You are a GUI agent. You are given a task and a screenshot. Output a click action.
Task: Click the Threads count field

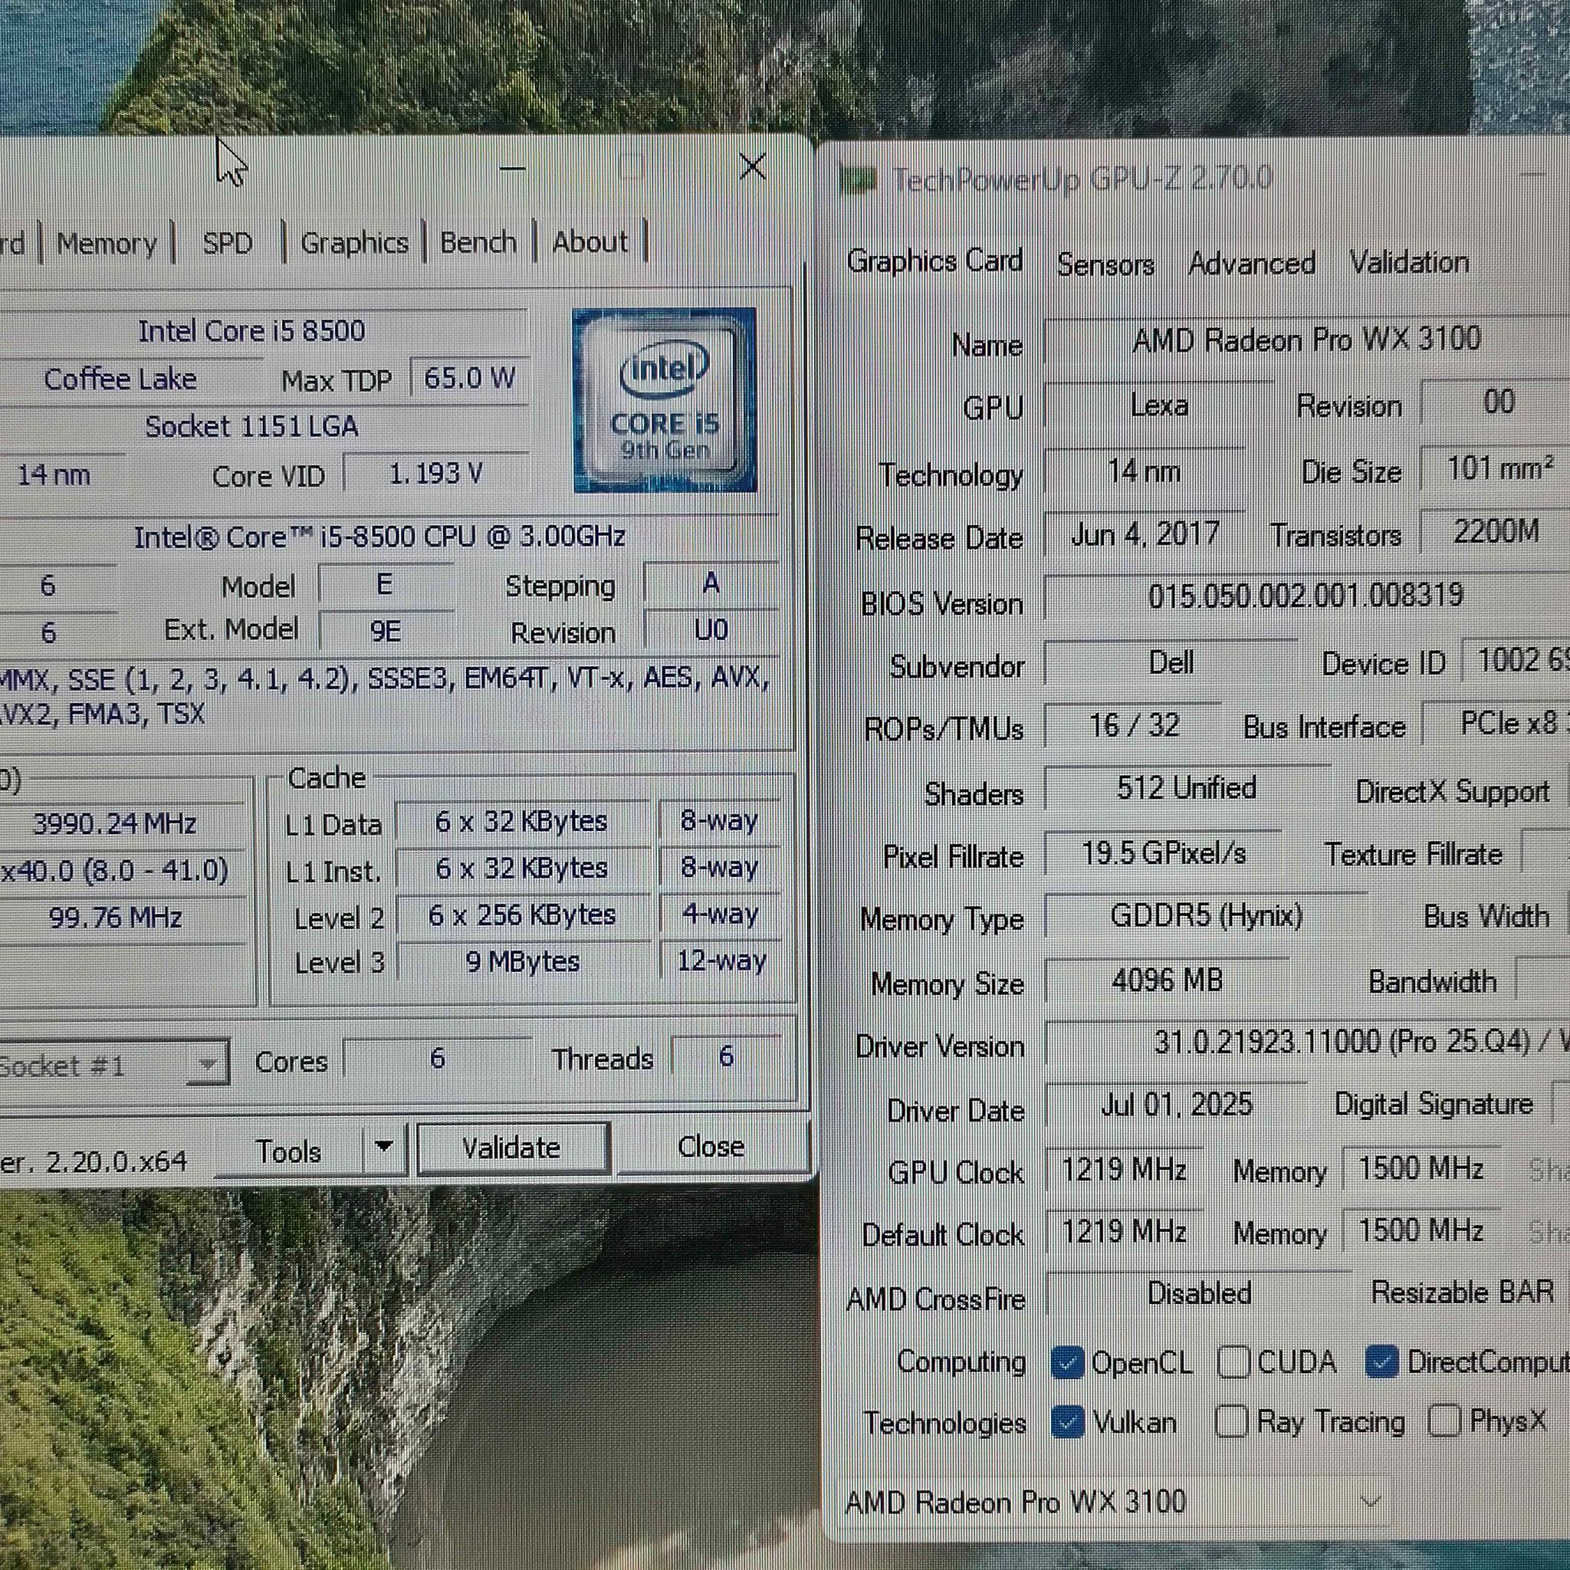(726, 1056)
